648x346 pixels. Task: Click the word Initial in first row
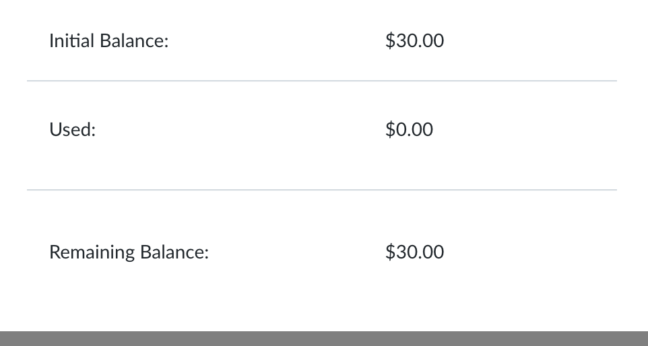coord(72,41)
